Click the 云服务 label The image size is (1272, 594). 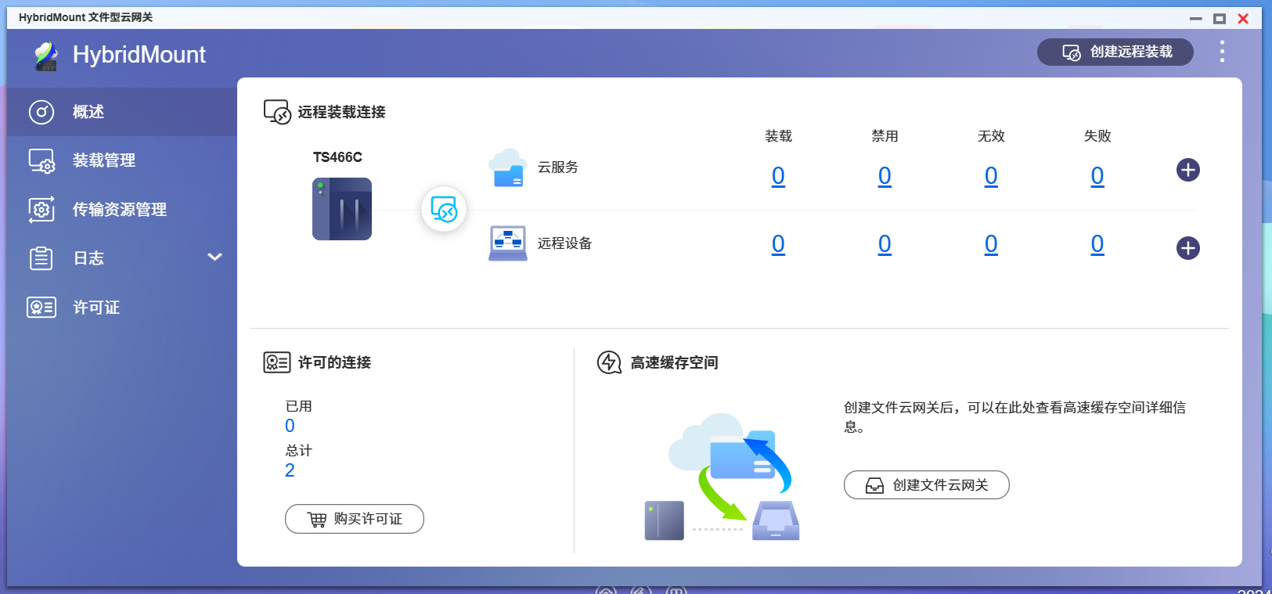tap(558, 167)
